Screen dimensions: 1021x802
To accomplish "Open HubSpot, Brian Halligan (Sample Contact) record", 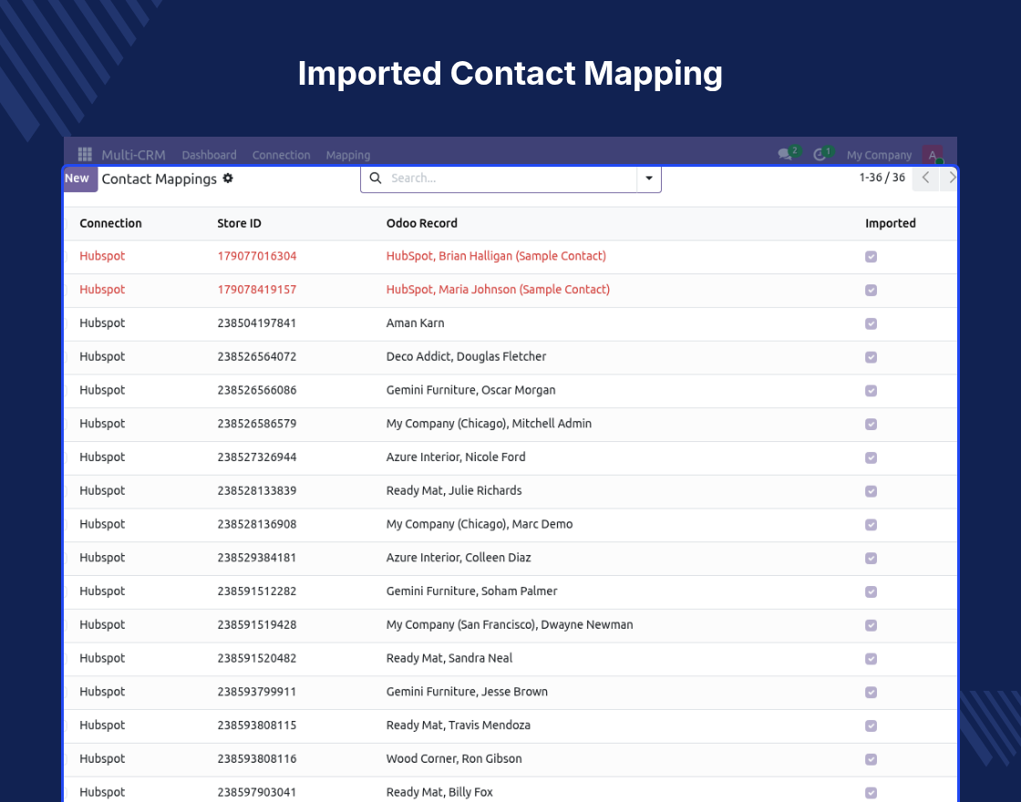I will (x=496, y=256).
